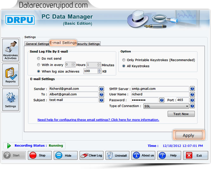Select the 'All Keystrokes' radio option
The width and height of the screenshot is (211, 169).
point(124,66)
